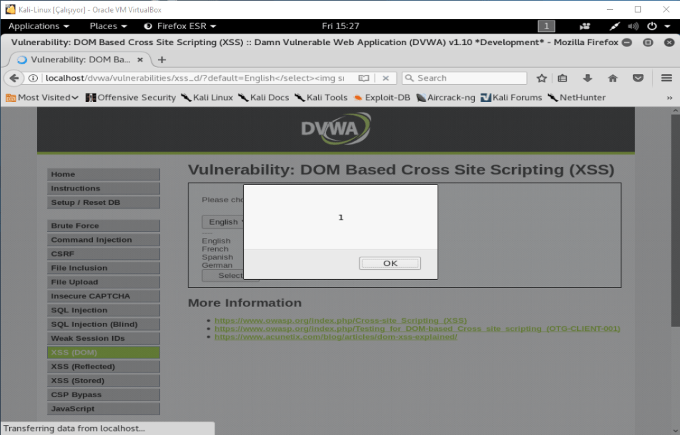Click the workspace switcher labeled 1
Screen dimensions: 680x435
546,26
